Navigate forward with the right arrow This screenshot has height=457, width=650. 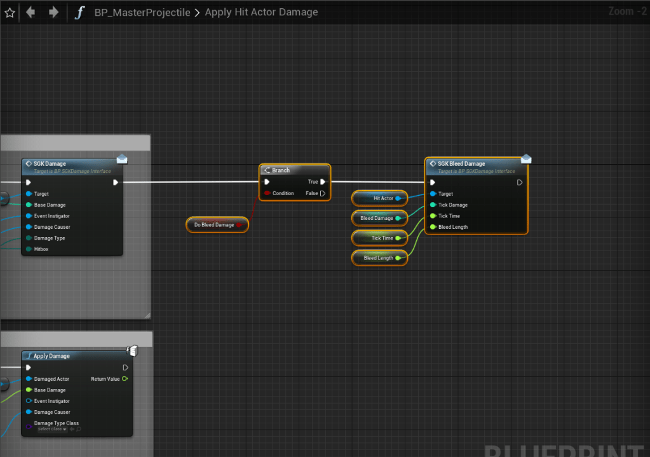tap(53, 13)
